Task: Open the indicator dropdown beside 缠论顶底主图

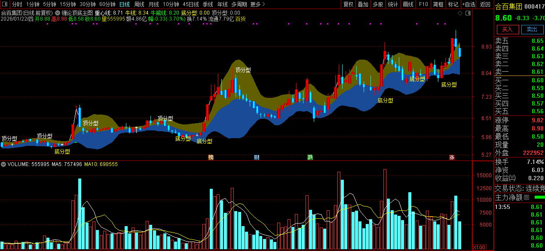Action: [58, 13]
